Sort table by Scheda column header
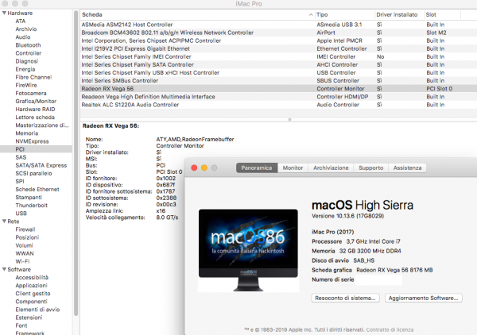 [x=197, y=14]
